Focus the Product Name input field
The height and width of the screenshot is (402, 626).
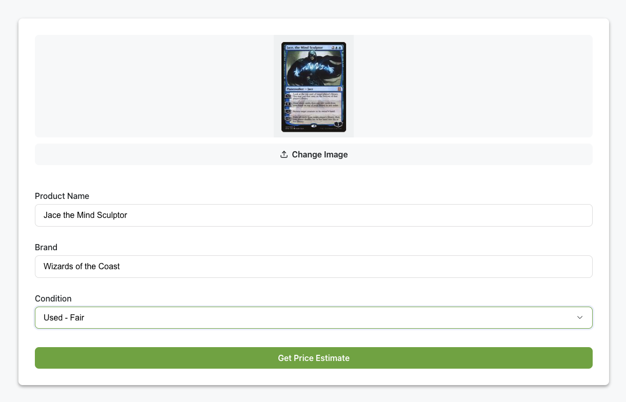coord(313,215)
